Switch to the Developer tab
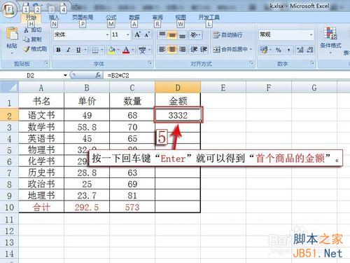Screen dimensions: 350x263 pos(209,18)
